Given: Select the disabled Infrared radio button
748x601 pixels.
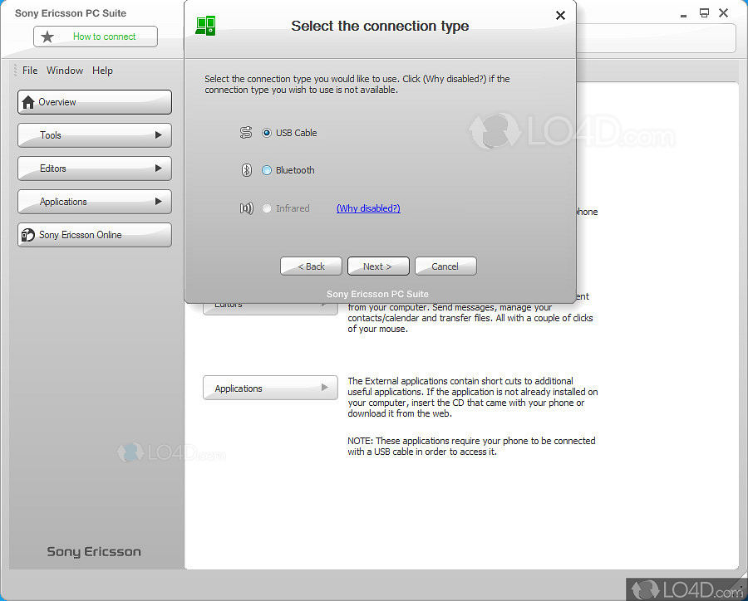Looking at the screenshot, I should 267,208.
